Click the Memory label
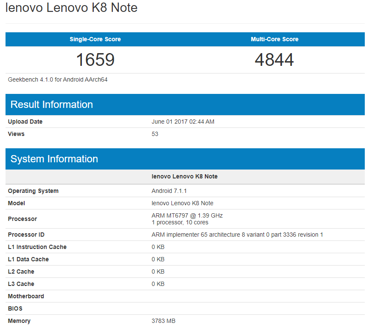 click(x=19, y=321)
